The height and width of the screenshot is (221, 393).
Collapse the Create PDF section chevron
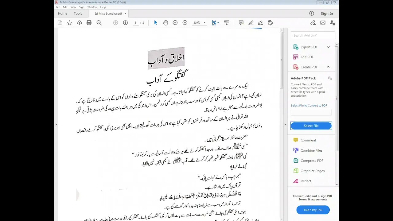coord(328,67)
